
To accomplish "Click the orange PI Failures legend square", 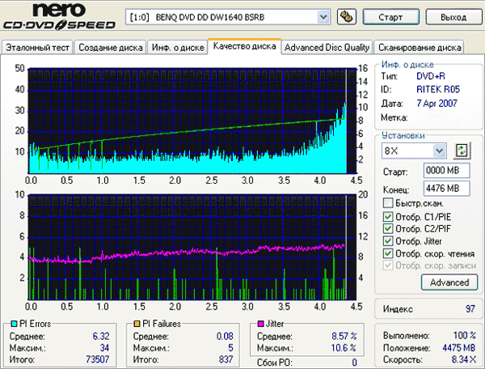I will tap(137, 324).
